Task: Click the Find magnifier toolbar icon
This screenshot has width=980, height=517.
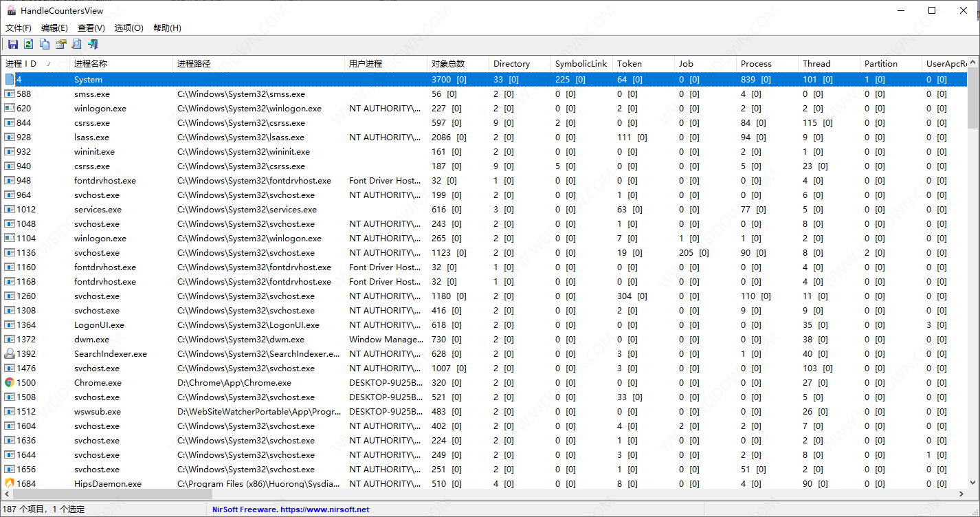Action: 77,45
